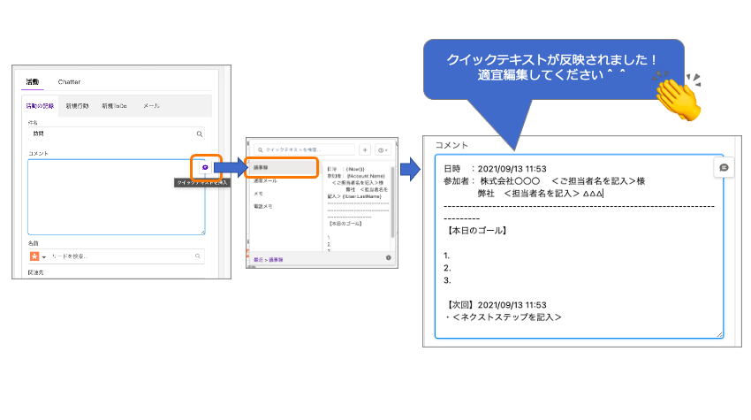Viewport: 751px width, 420px height.
Task: Click the quick text preview scrollbar
Action: point(393,202)
